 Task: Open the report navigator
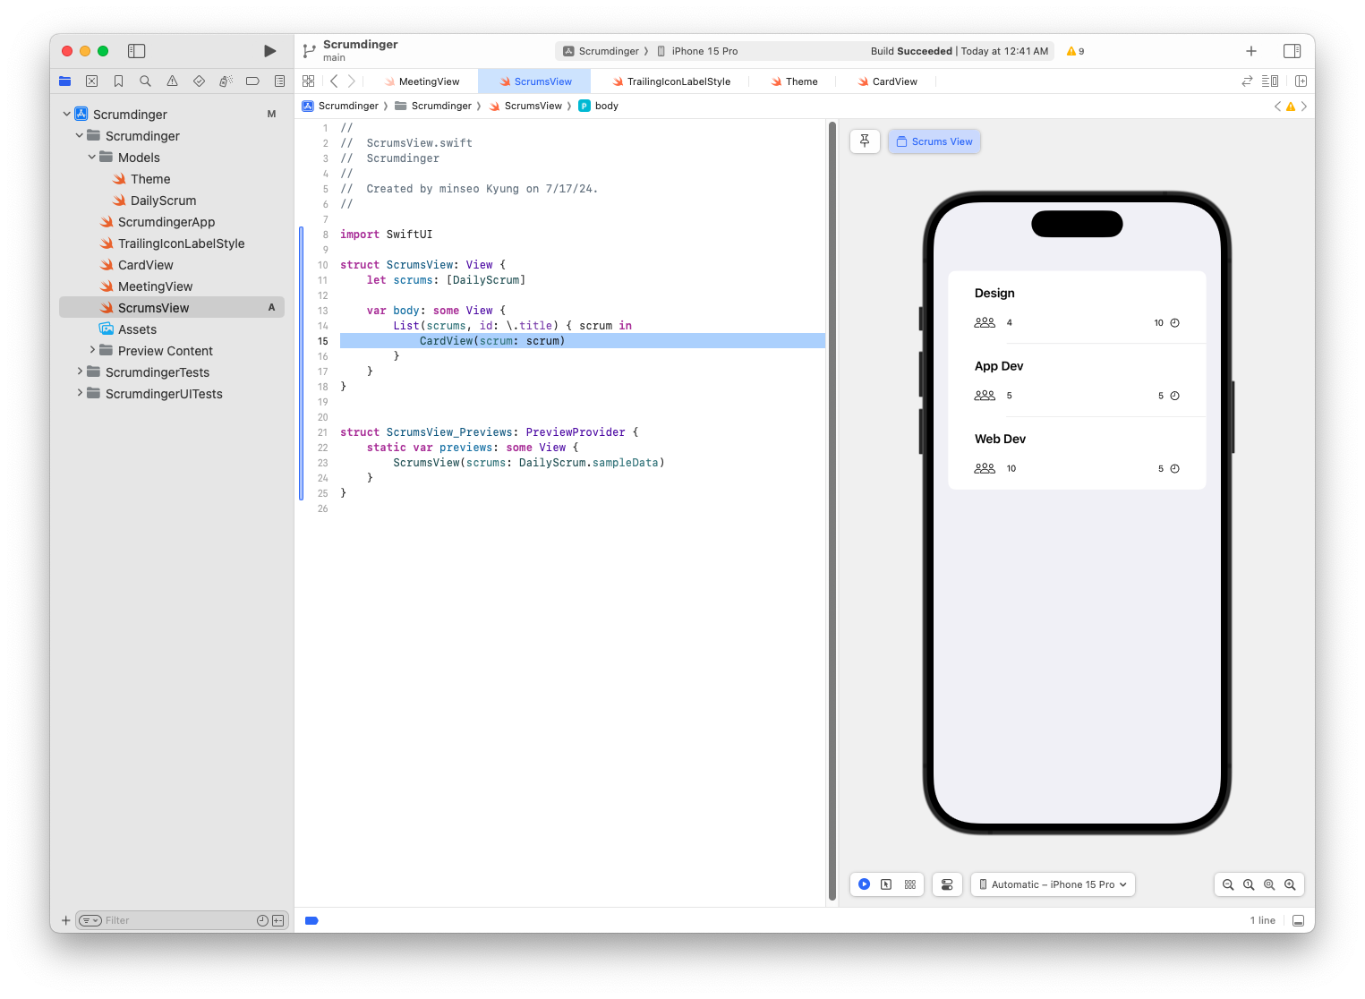tap(279, 81)
